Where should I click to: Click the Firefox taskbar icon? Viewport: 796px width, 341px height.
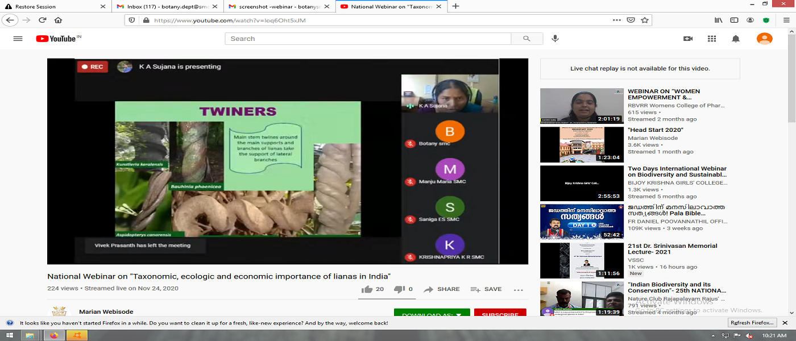pos(55,335)
